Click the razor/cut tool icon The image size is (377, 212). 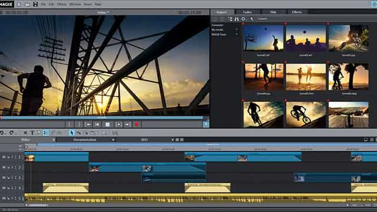point(79,132)
